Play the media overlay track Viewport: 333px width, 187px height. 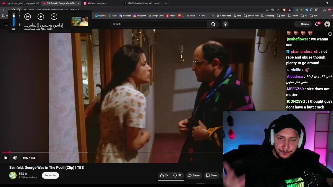(41, 17)
